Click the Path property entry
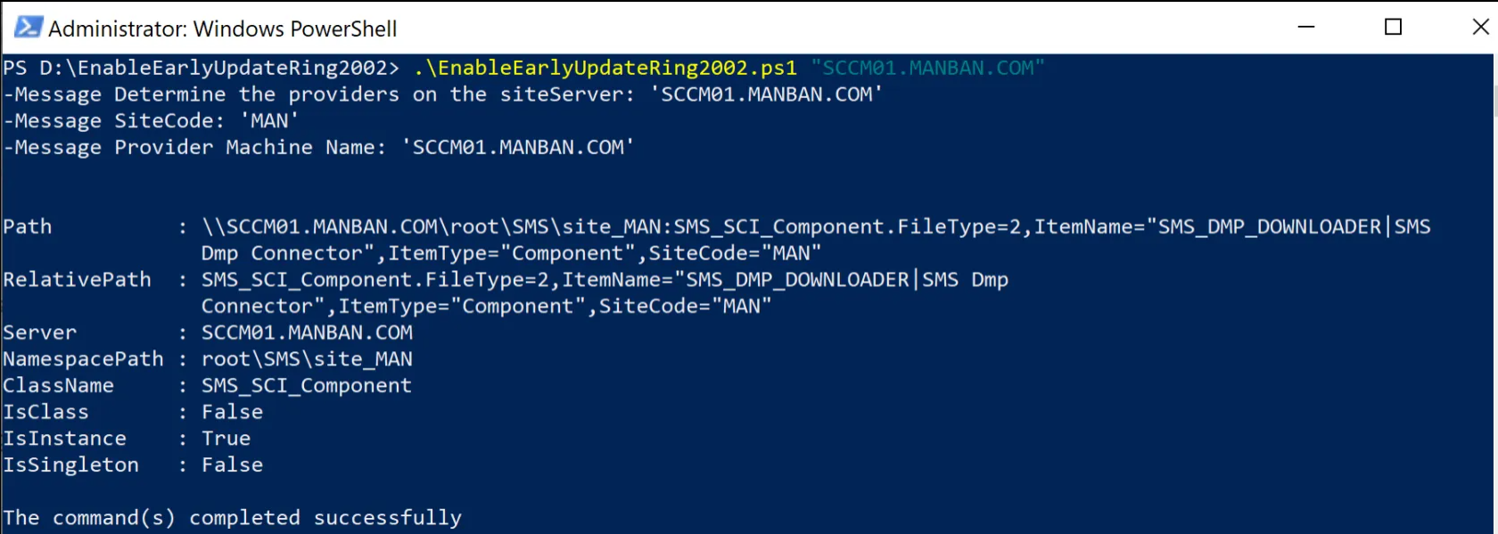1498x534 pixels. click(28, 226)
